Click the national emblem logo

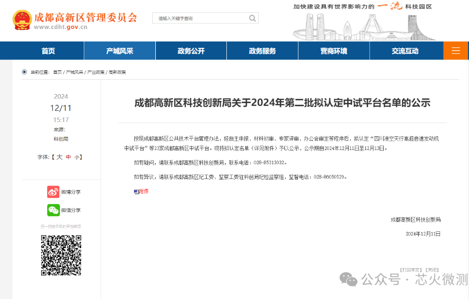point(22,20)
